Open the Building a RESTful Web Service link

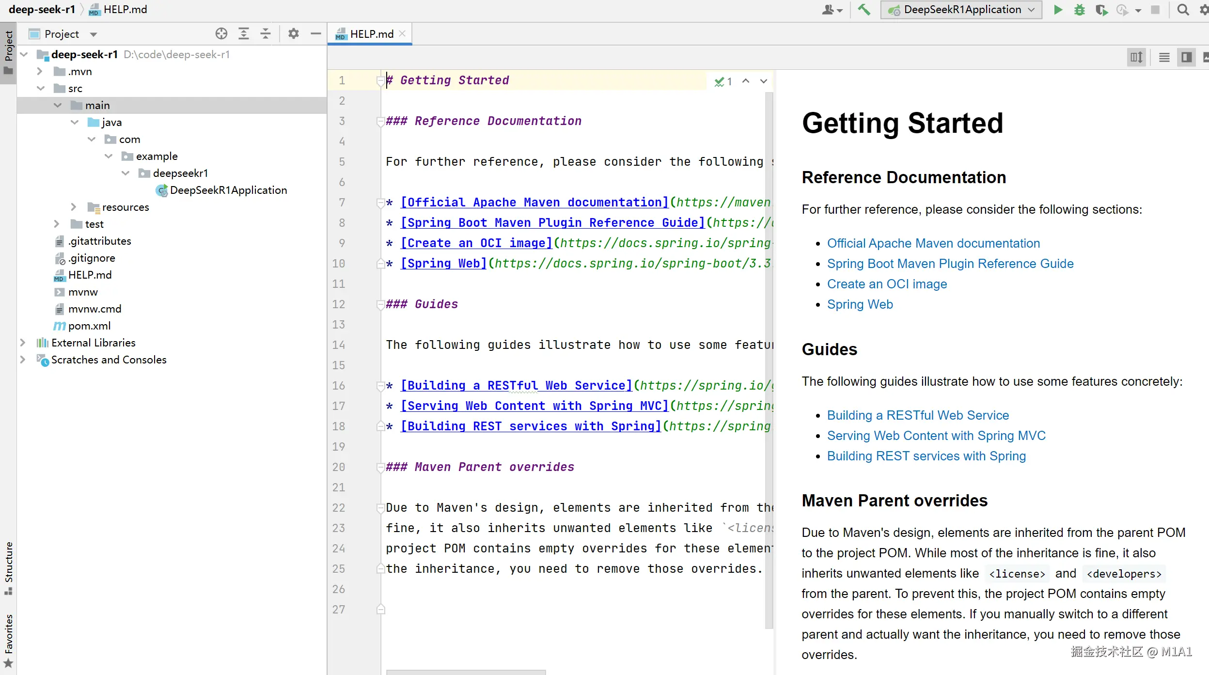(x=918, y=415)
